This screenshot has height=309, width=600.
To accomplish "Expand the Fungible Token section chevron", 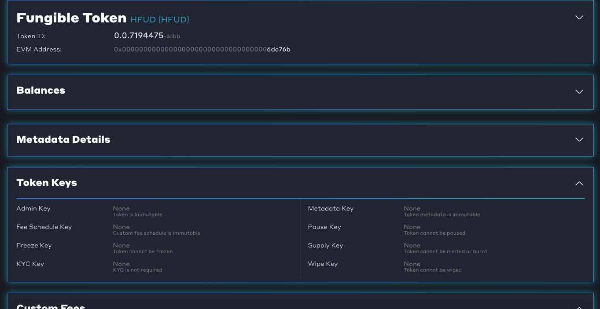I will [x=579, y=18].
